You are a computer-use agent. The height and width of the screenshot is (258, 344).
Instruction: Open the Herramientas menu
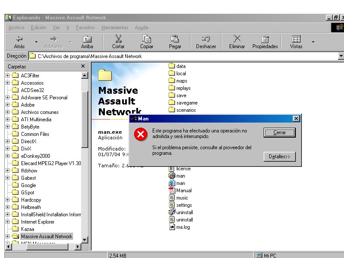[x=115, y=28]
